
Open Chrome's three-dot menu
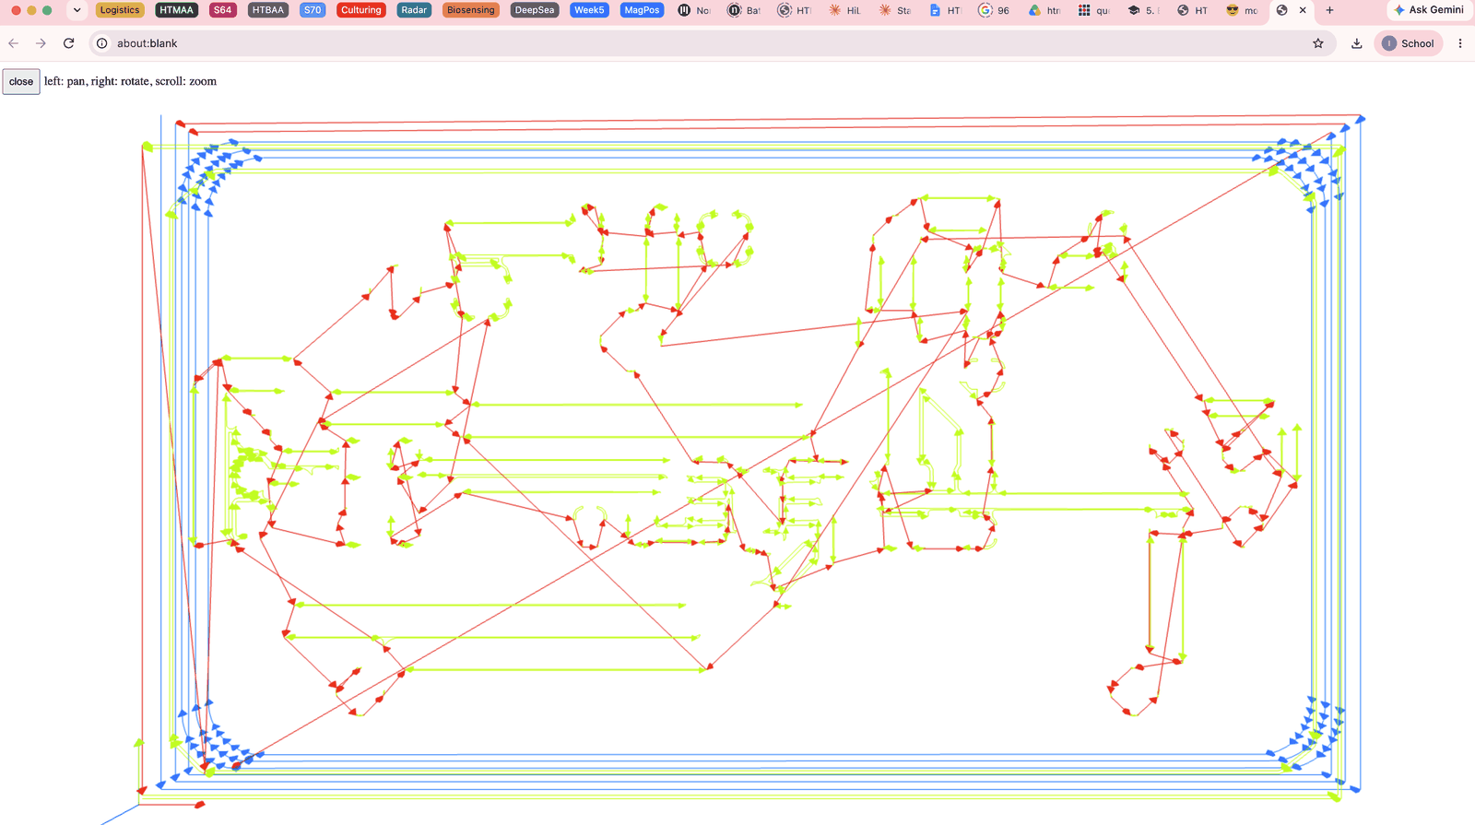(x=1460, y=43)
